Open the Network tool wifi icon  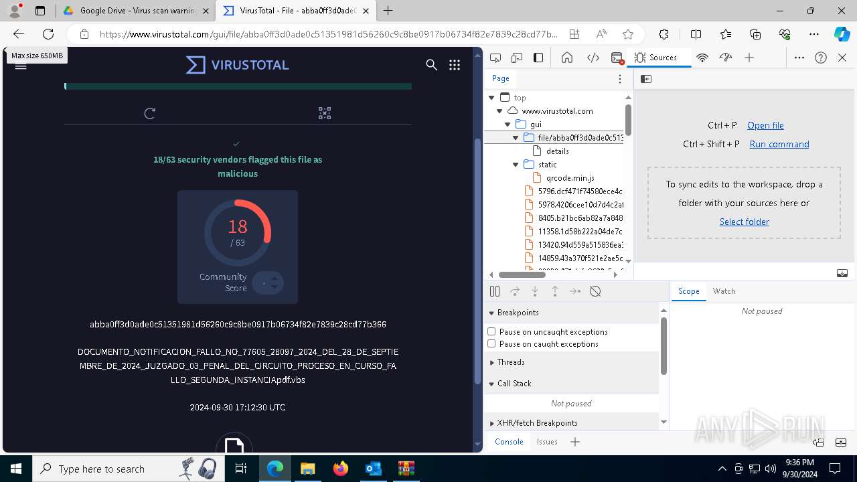click(702, 58)
